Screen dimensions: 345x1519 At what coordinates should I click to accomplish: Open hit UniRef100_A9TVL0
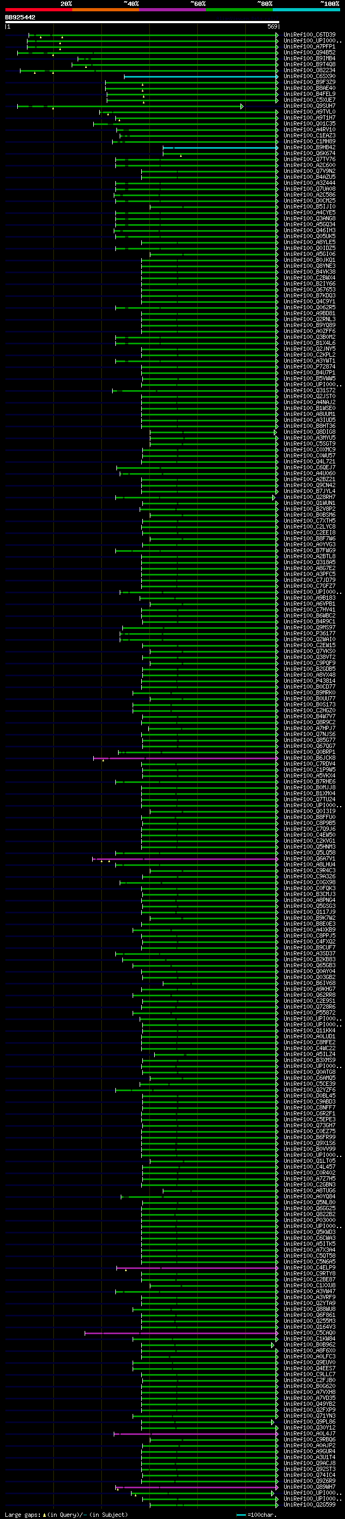pyautogui.click(x=309, y=112)
